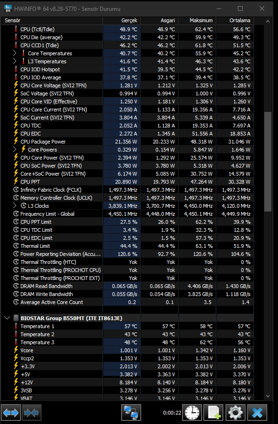Click the scrollbar up arrow
This screenshot has height=424, width=278.
coord(268,21)
